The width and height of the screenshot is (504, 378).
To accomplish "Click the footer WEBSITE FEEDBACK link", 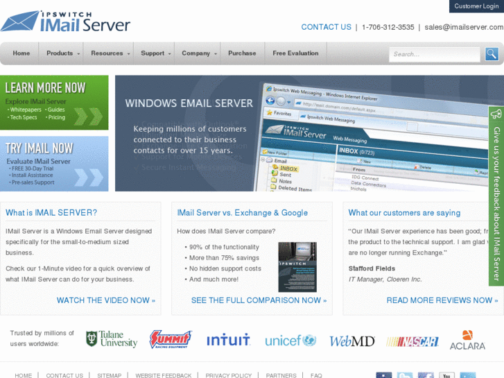I will click(x=164, y=375).
